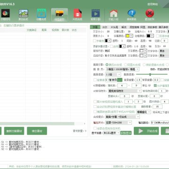This screenshot has width=169, height=169.
Task: Switch to the 微软参数 tab
Action: [153, 27]
